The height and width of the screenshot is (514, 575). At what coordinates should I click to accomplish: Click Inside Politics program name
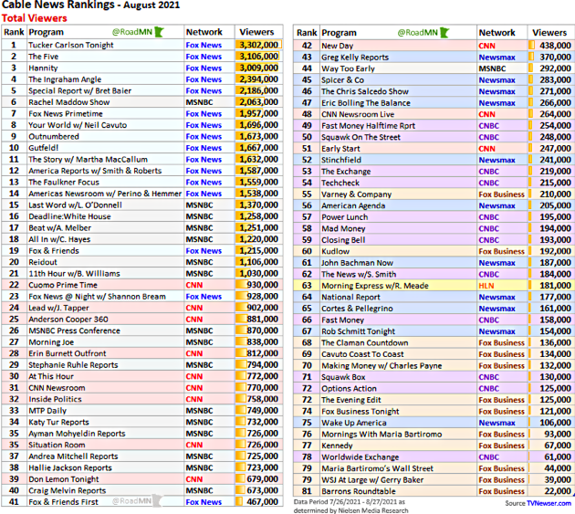click(56, 399)
